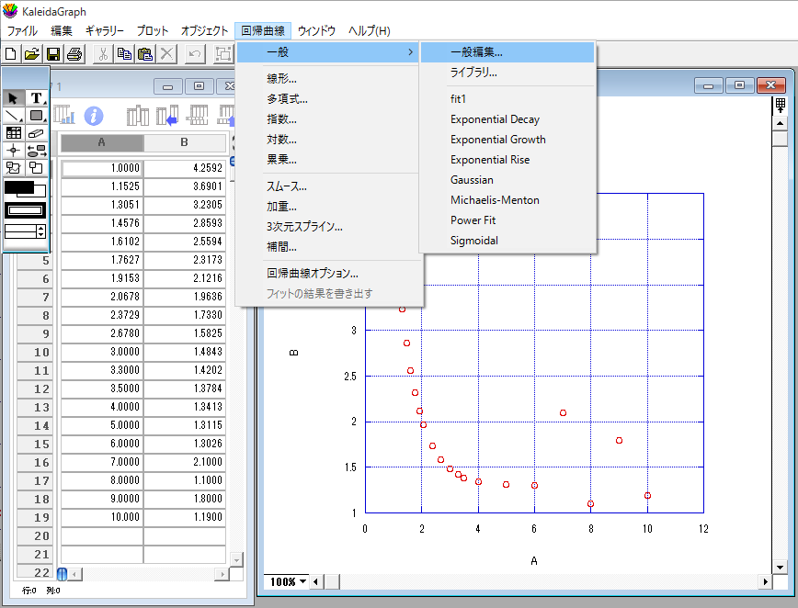The height and width of the screenshot is (608, 798).
Task: Choose スムース... curve fit
Action: click(328, 186)
